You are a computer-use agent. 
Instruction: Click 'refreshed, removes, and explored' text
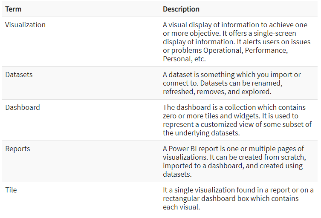217,92
